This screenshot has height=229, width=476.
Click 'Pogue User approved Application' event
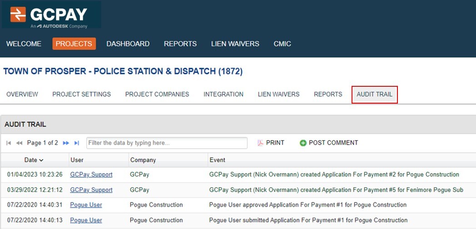click(x=308, y=205)
